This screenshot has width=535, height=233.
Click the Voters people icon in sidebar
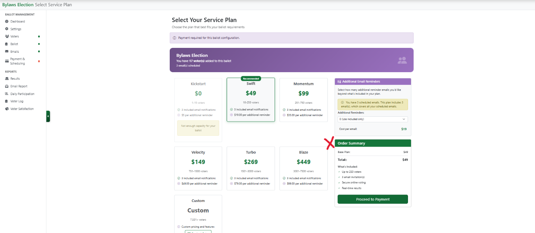pyautogui.click(x=7, y=36)
